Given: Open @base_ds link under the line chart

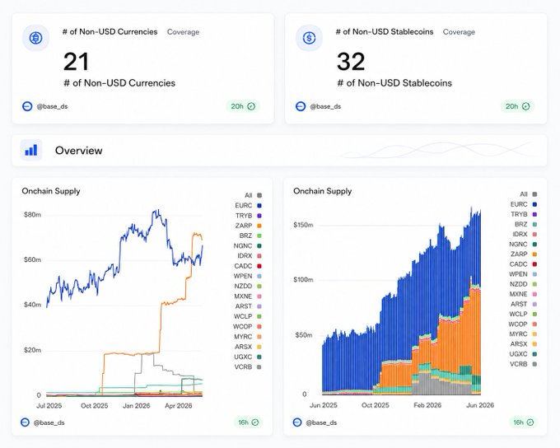Looking at the screenshot, I should click(x=49, y=422).
